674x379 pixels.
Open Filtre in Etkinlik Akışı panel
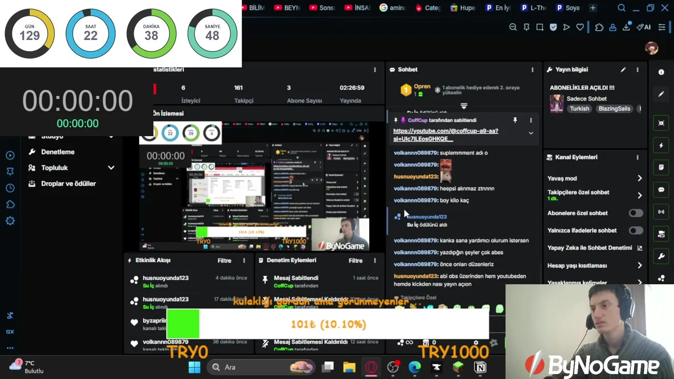[224, 261]
